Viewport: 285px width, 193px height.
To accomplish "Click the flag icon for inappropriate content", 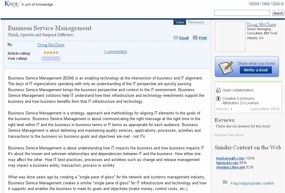I will point(225,182).
